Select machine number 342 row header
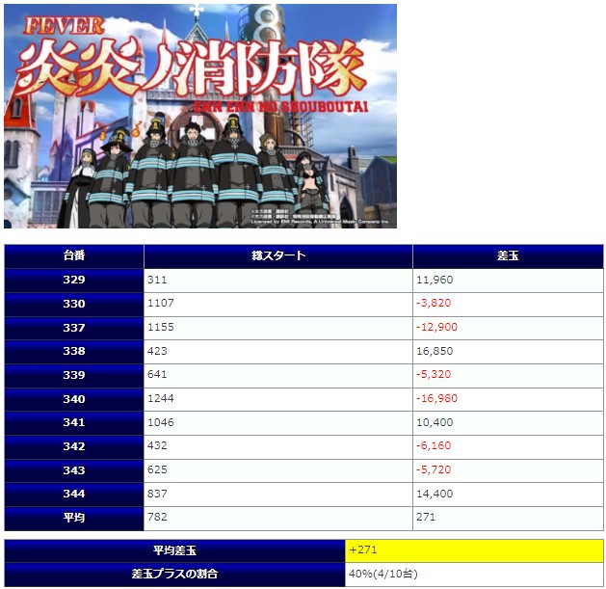This screenshot has height=589, width=606. [74, 446]
